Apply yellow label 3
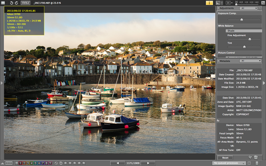This screenshot has width=266, height=166. pyautogui.click(x=28, y=163)
